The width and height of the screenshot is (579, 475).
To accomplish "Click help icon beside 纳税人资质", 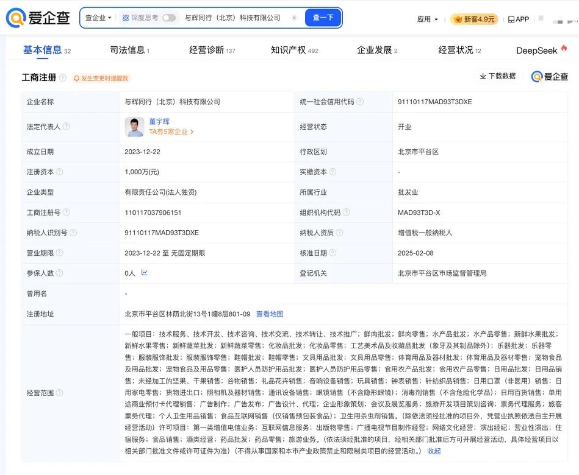I will [339, 233].
